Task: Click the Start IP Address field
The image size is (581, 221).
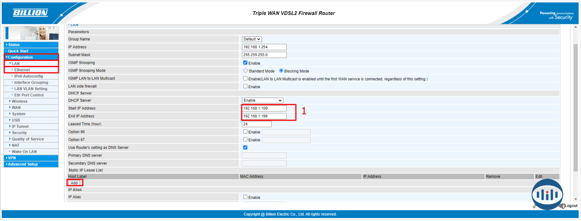Action: 264,108
